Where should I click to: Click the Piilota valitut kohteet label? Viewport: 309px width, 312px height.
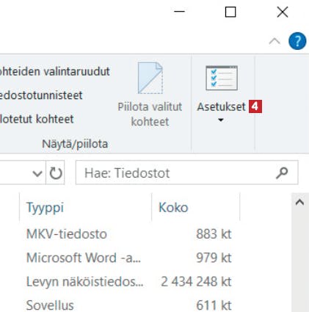coord(150,115)
